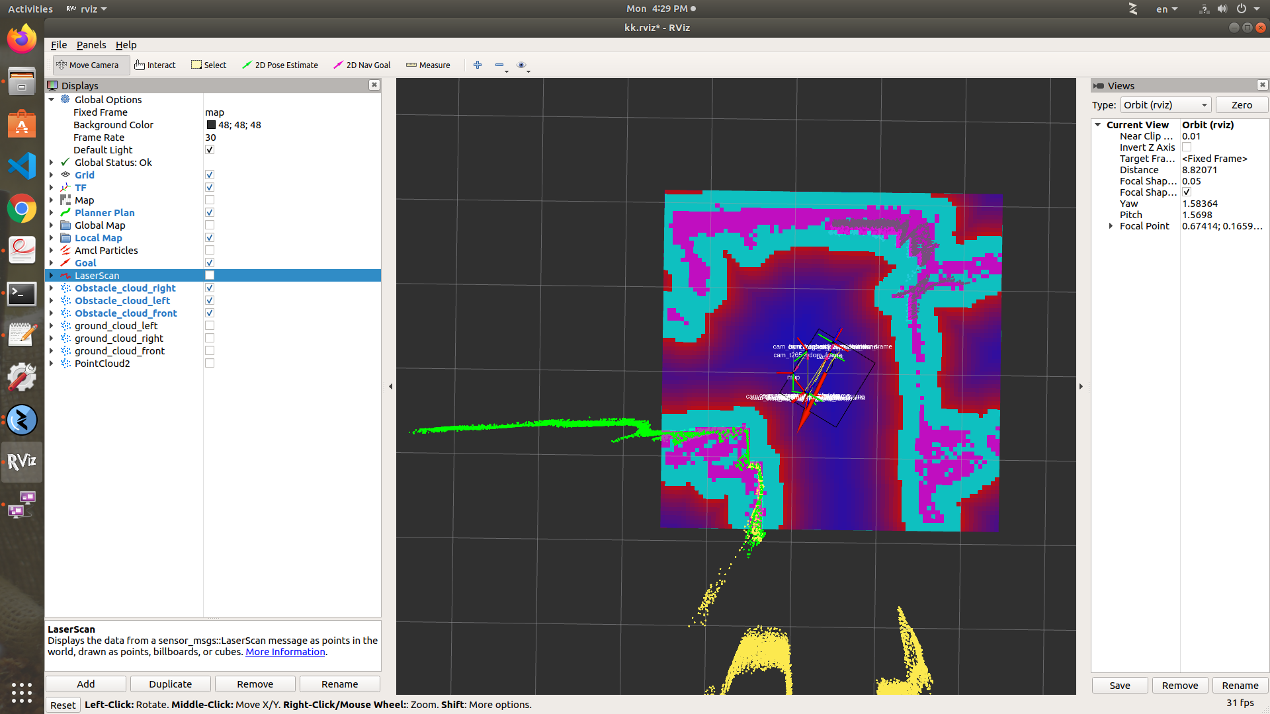This screenshot has width=1270, height=714.
Task: Open the File menu
Action: pyautogui.click(x=59, y=45)
